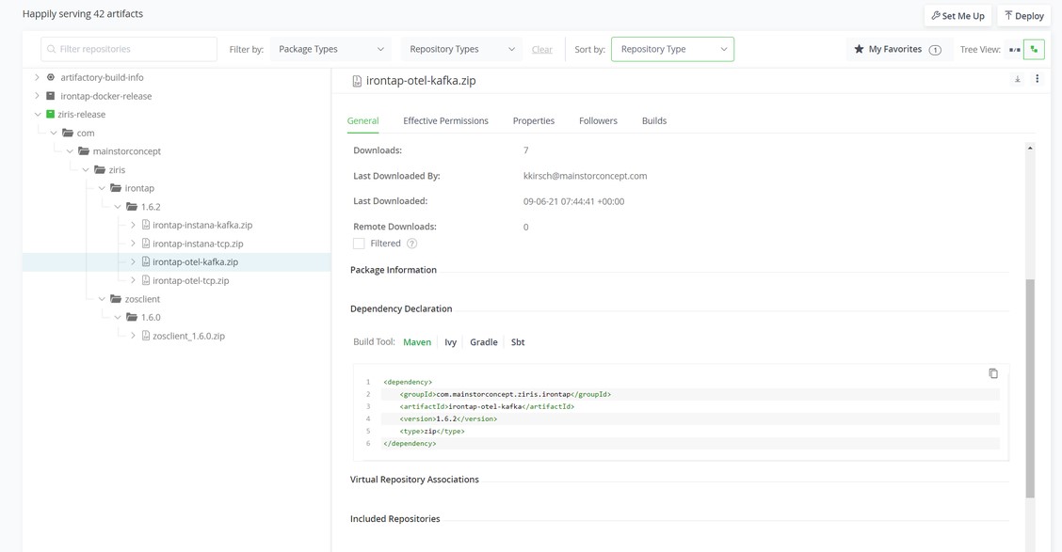Screen dimensions: 1062x552
Task: Click the details panel vertical scrollbar thumb
Action: [1030, 388]
